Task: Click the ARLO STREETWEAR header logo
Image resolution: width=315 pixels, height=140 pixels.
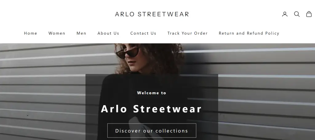Action: (x=152, y=14)
